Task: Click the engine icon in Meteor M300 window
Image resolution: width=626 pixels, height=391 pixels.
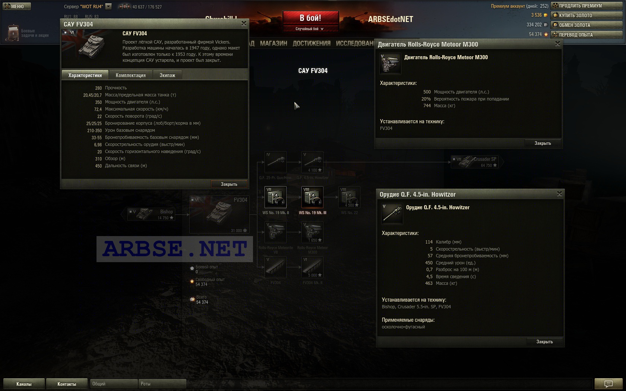Action: (390, 64)
